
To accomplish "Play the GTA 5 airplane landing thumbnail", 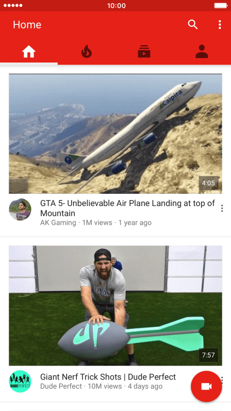I will [115, 133].
